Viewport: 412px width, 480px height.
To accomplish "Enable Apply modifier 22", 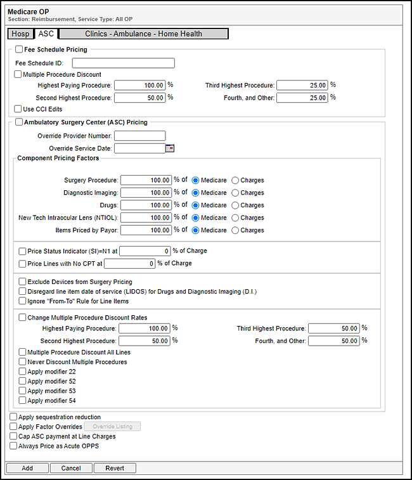I will click(22, 372).
